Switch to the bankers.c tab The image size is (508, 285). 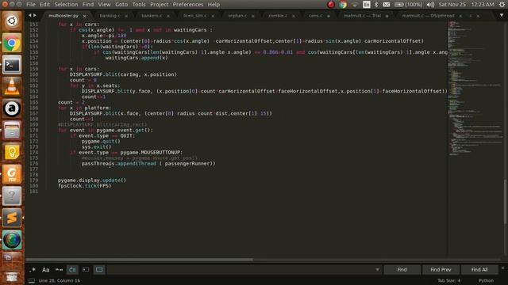point(152,16)
